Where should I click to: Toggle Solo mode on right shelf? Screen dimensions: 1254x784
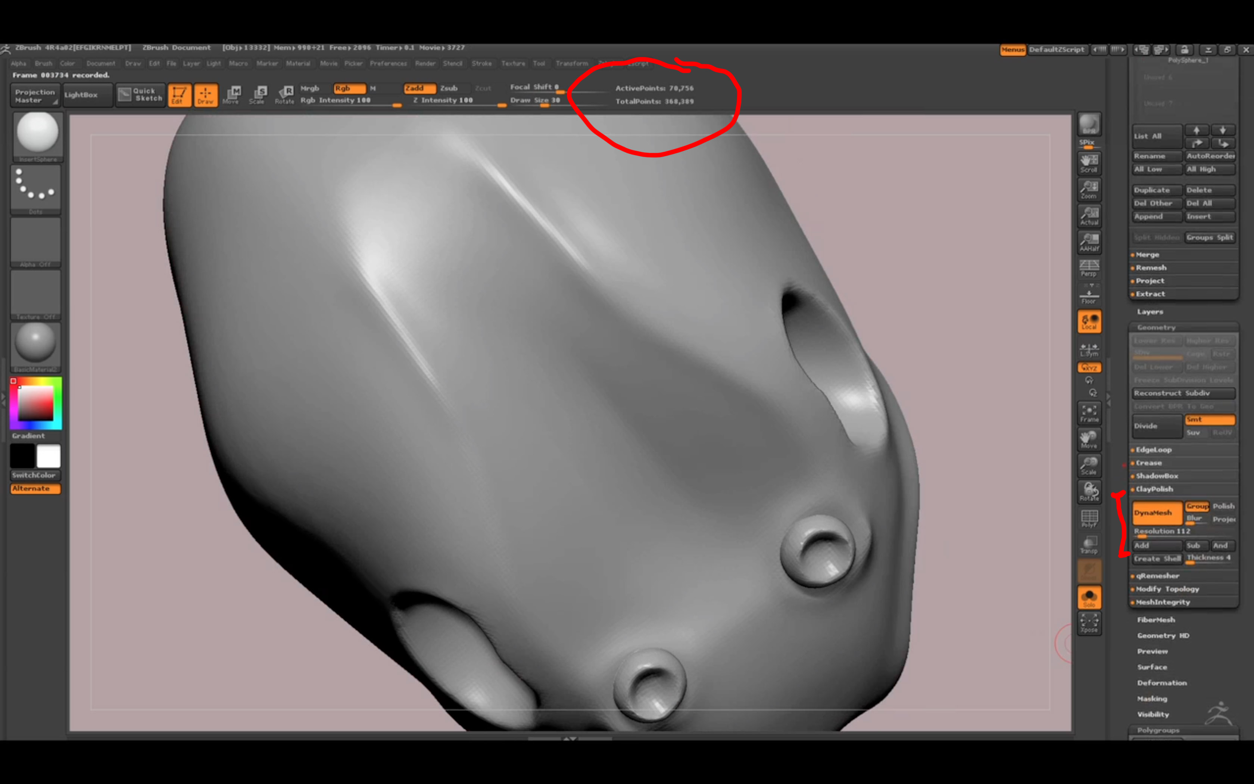(x=1089, y=598)
